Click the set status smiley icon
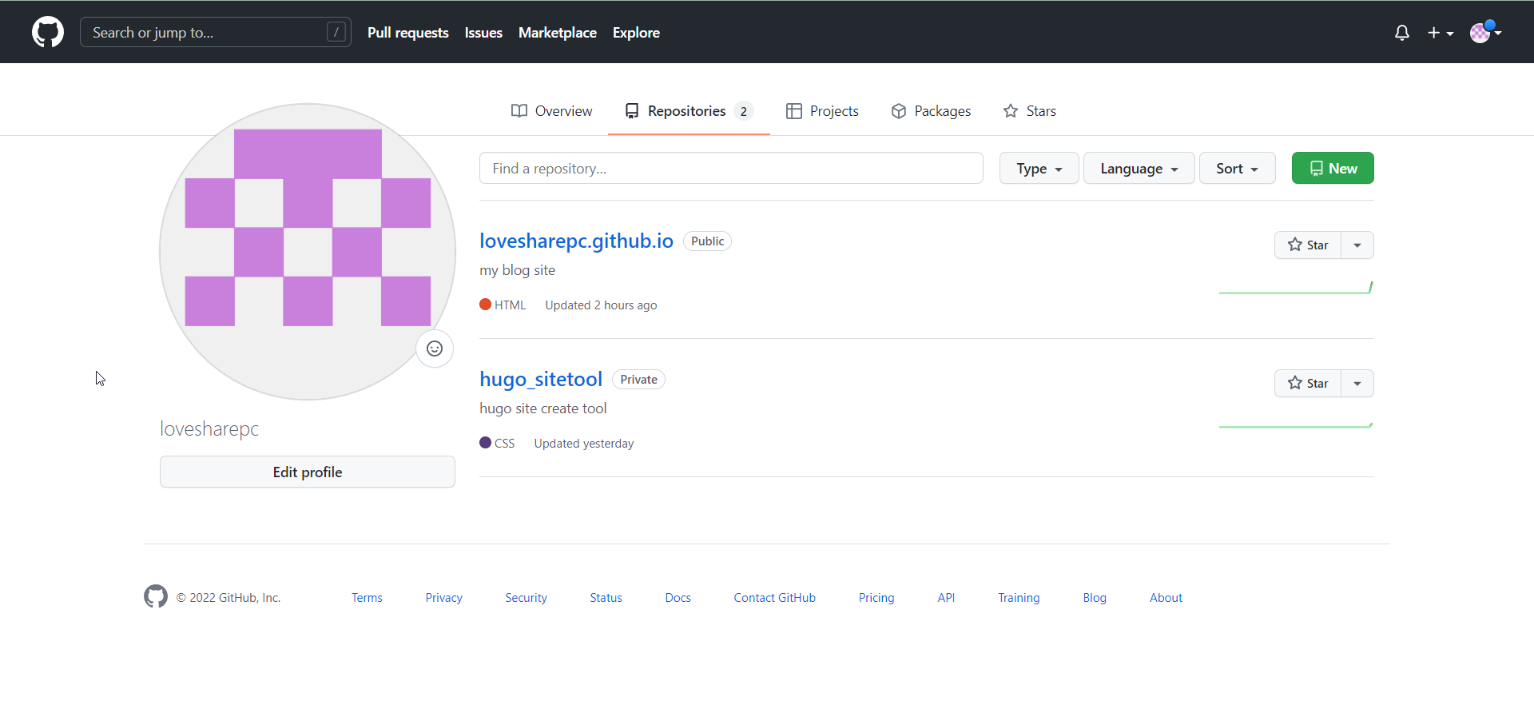 point(435,349)
